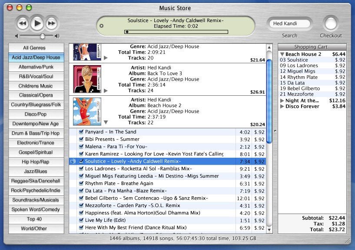
Task: Click the progress bar diamond marker
Action: click(127, 32)
